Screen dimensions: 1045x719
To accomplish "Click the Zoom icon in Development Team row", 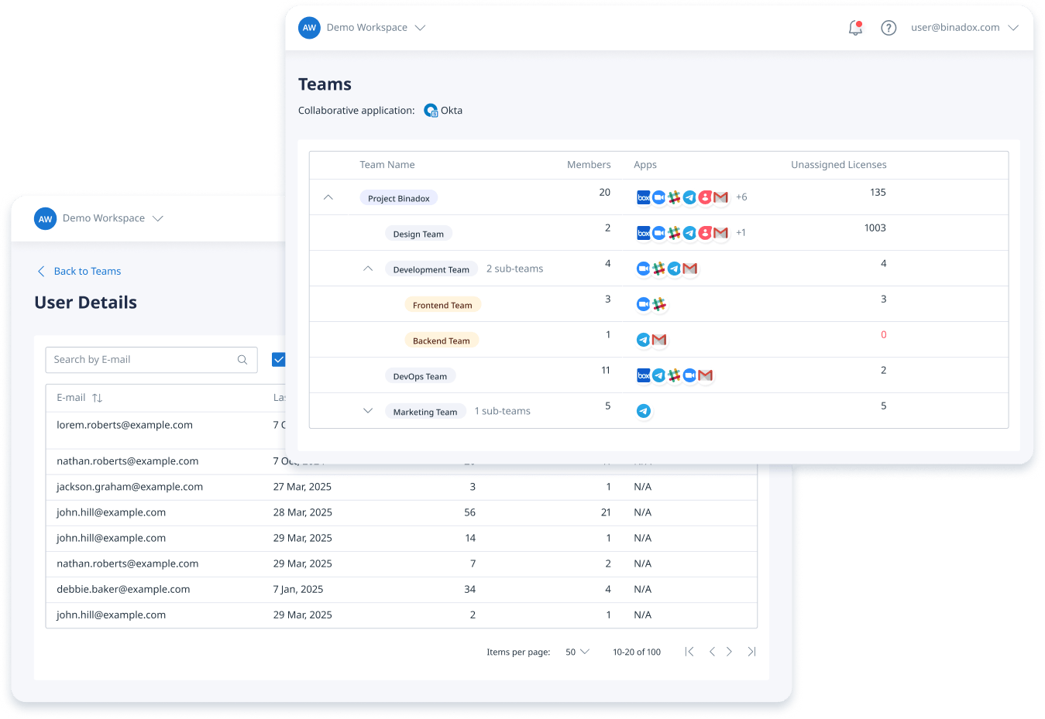I will (x=643, y=269).
